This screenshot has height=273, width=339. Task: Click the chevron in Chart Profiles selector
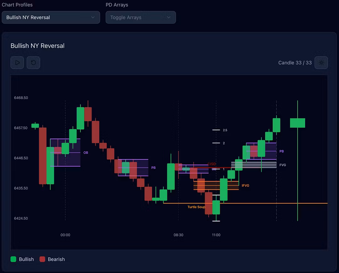coord(93,17)
